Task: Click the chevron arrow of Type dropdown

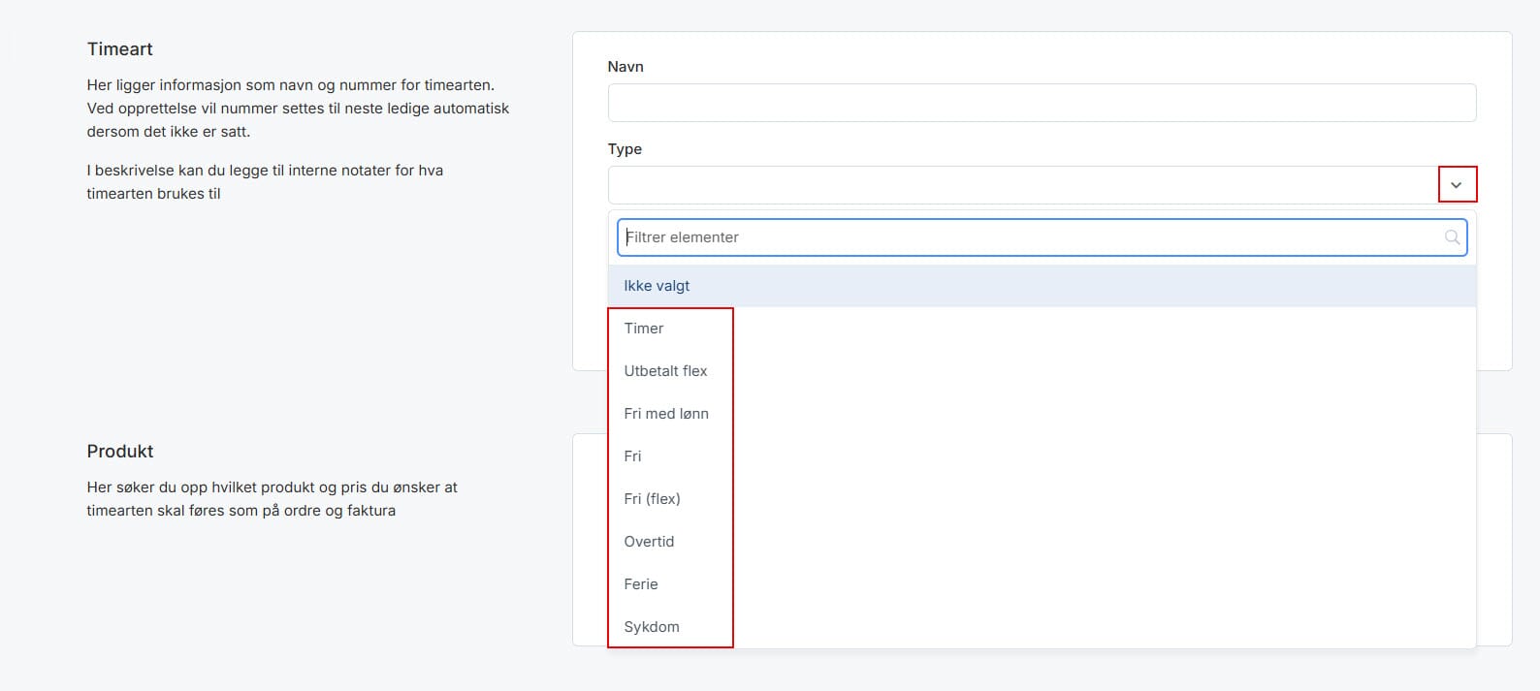Action: coord(1456,185)
